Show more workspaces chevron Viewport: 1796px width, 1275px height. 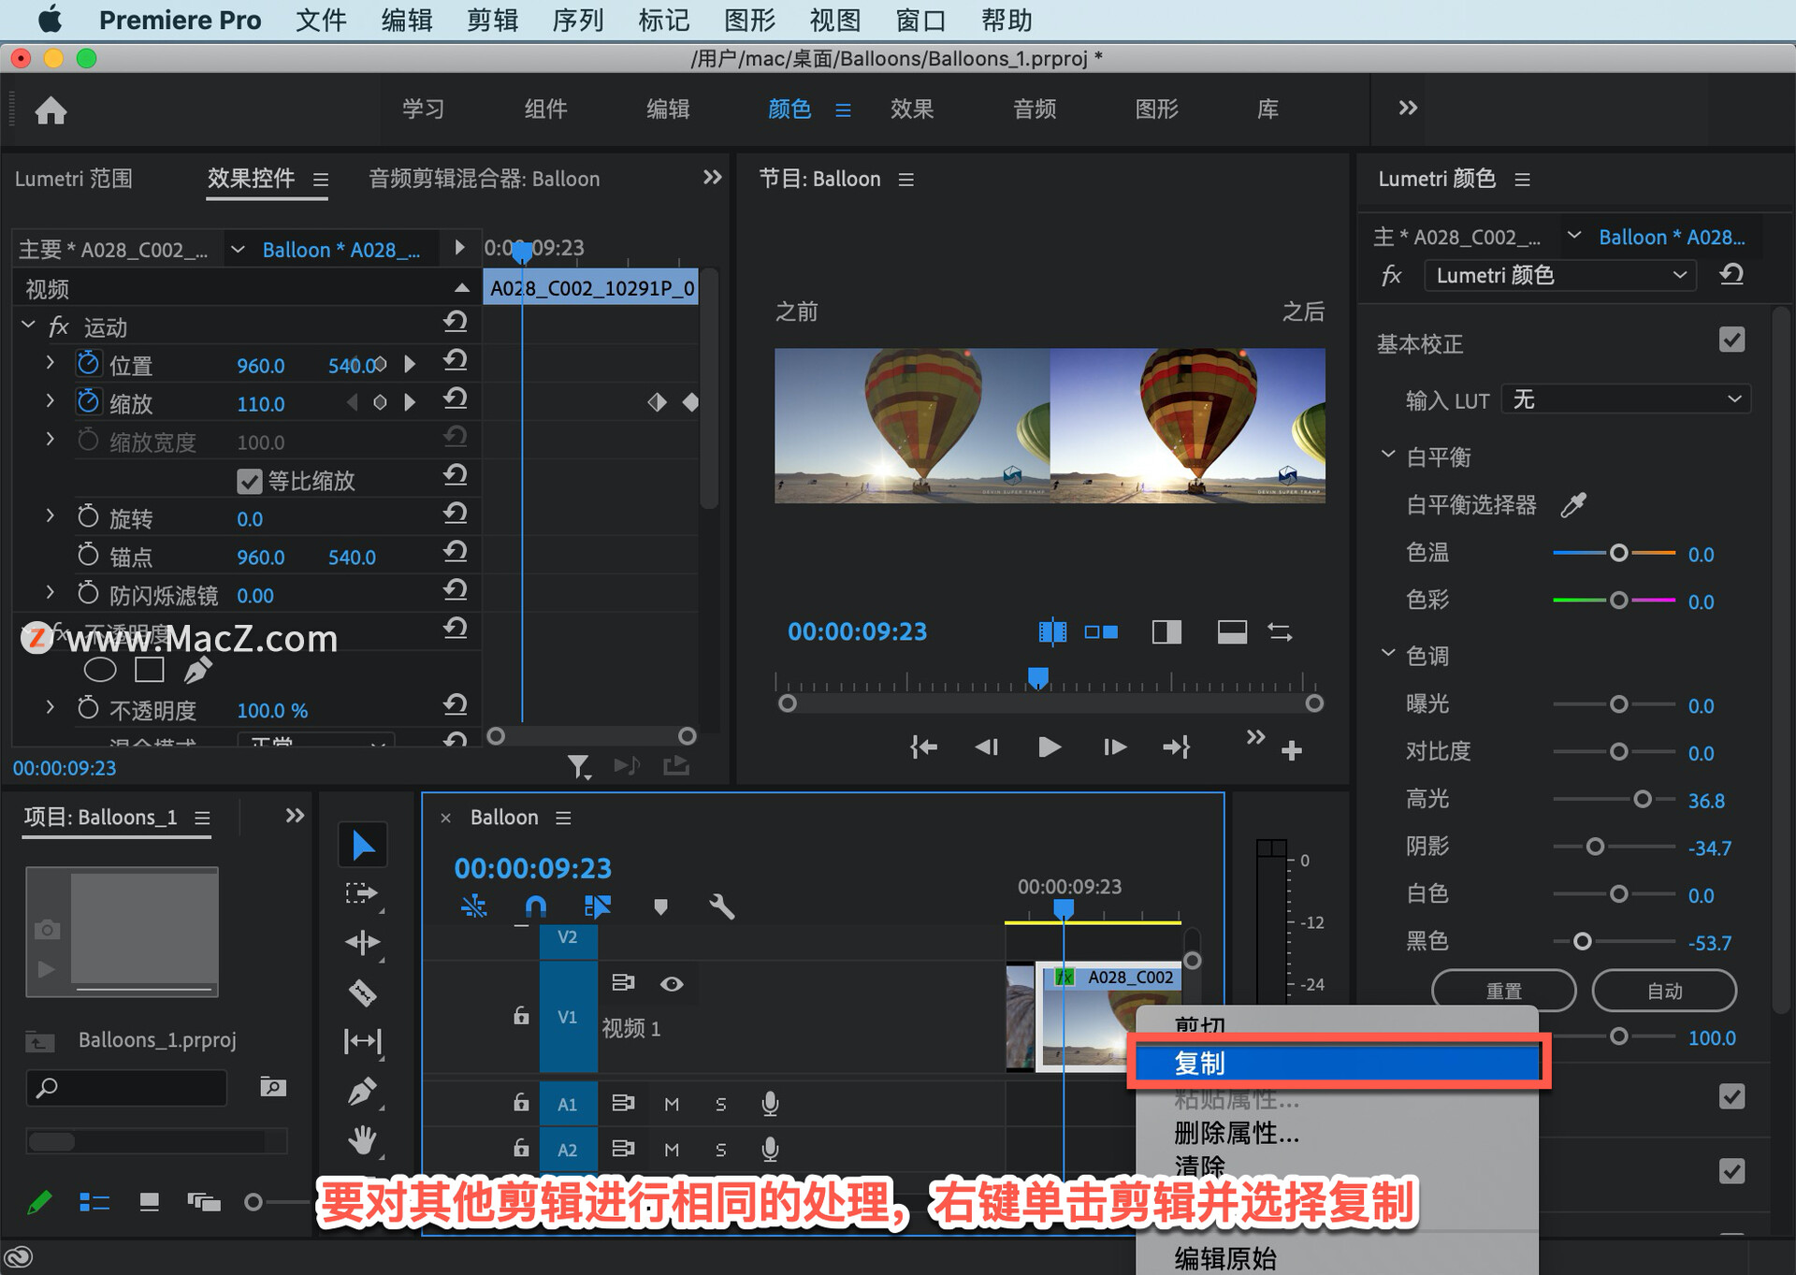pos(1408,108)
